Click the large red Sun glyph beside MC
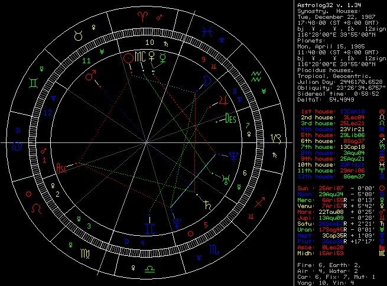This screenshot has height=286, width=387. point(128,58)
